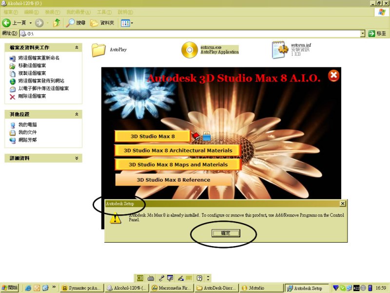
Task: Toggle the Folders pane button
Action: pyautogui.click(x=102, y=23)
